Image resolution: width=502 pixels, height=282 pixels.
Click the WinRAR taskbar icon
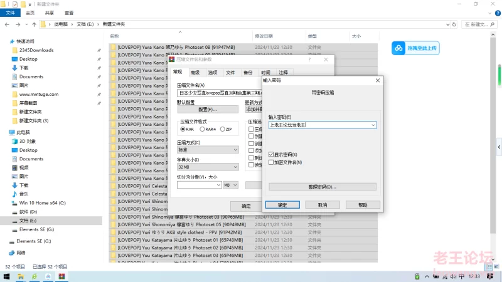pos(61,276)
